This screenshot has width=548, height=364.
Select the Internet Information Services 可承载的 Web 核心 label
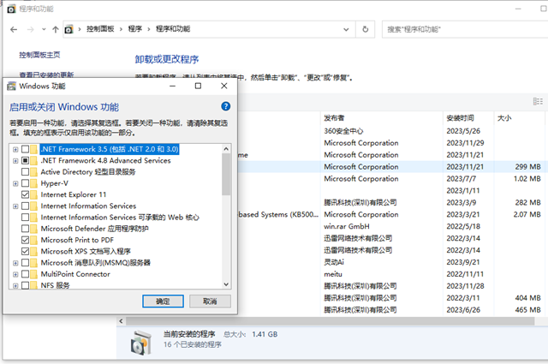tap(120, 218)
